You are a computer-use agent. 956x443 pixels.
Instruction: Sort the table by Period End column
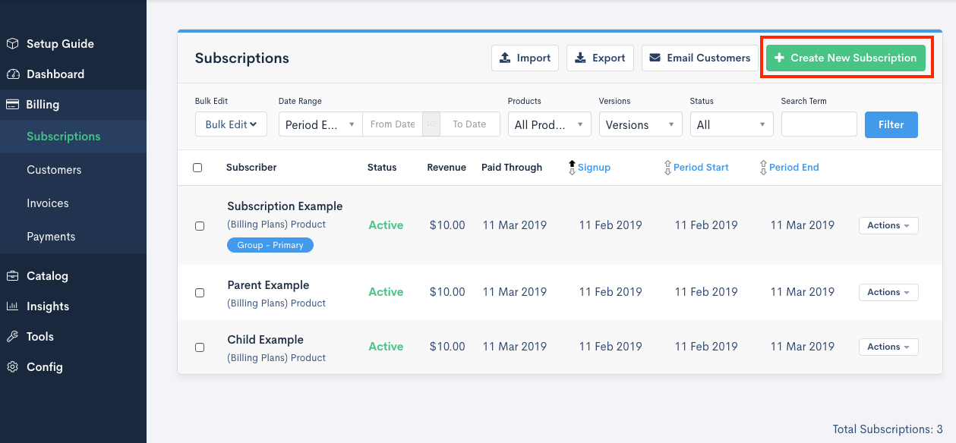point(794,168)
